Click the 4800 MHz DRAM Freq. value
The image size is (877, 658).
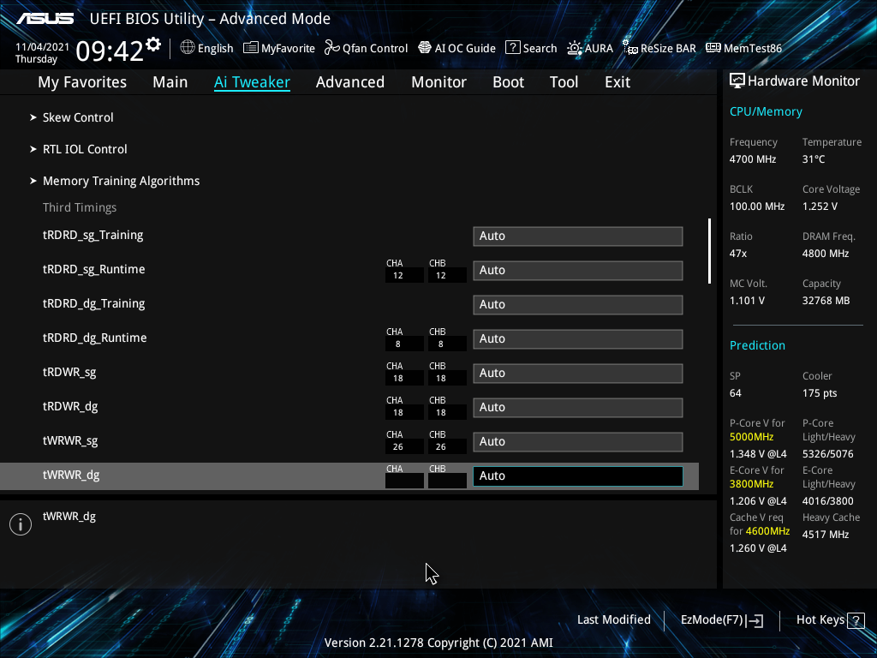(x=826, y=254)
